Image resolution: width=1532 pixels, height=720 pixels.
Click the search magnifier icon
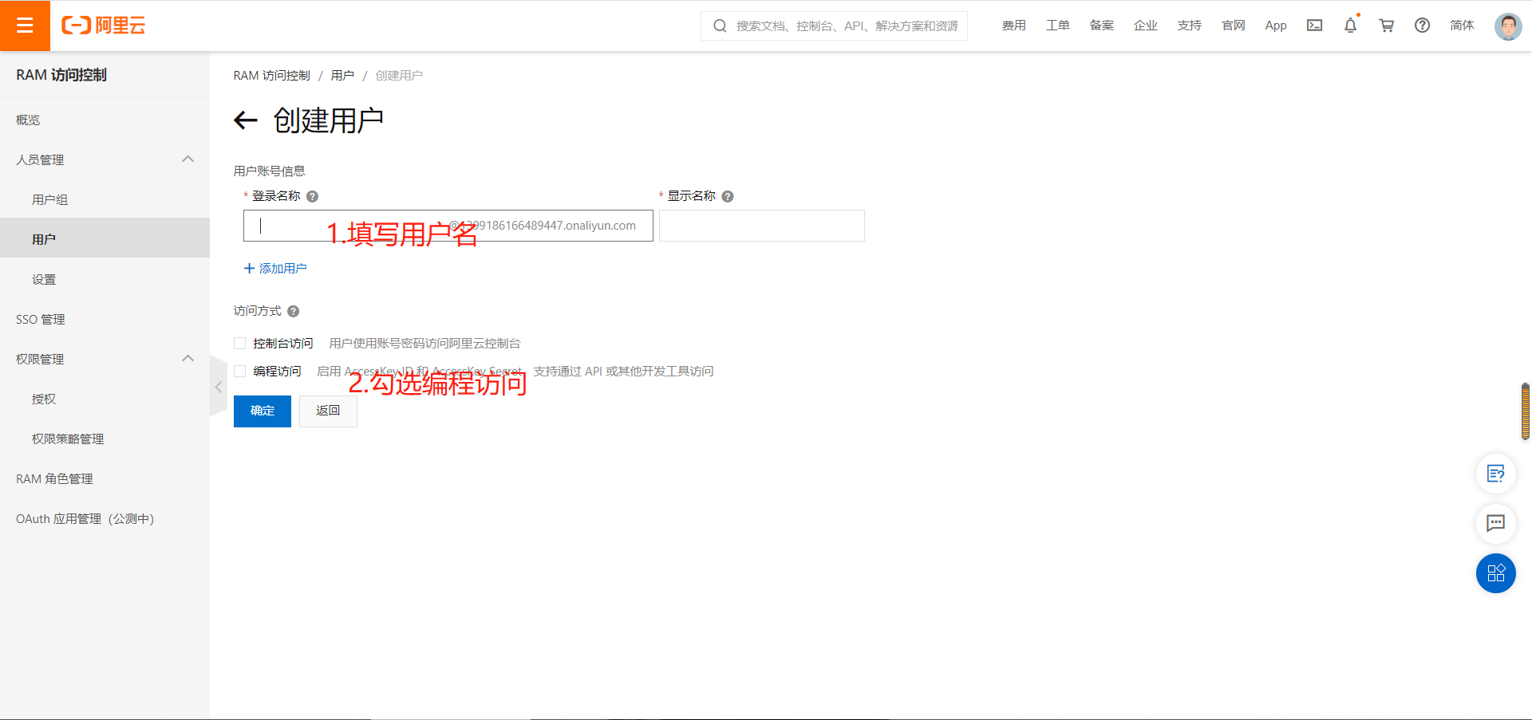pyautogui.click(x=720, y=26)
